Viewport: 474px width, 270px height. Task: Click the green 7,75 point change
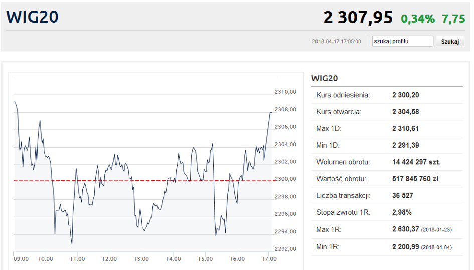tap(453, 19)
